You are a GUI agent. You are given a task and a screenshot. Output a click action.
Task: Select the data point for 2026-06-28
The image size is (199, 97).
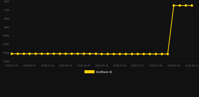102,54
